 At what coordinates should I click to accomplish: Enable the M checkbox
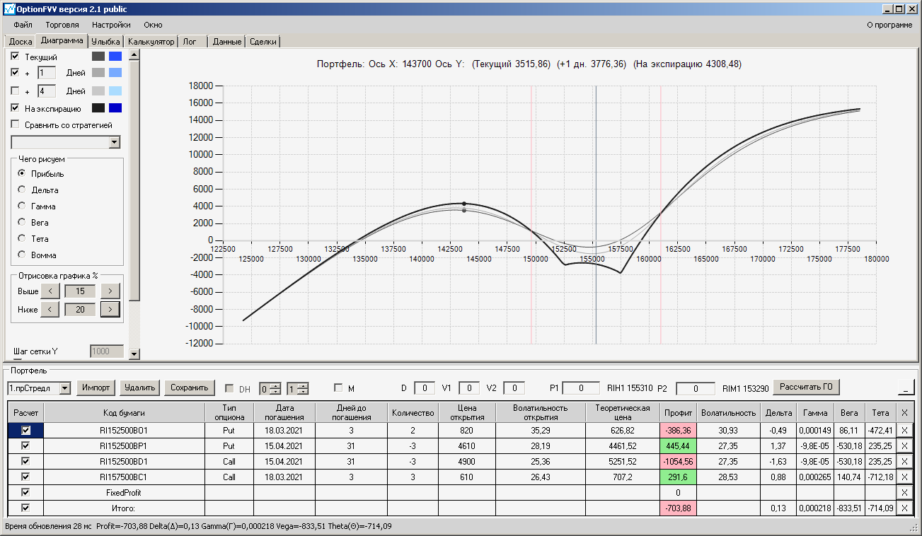[338, 388]
